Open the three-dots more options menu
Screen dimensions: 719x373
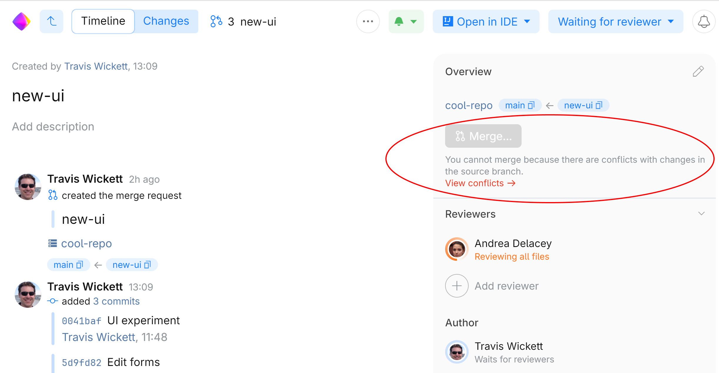point(368,21)
